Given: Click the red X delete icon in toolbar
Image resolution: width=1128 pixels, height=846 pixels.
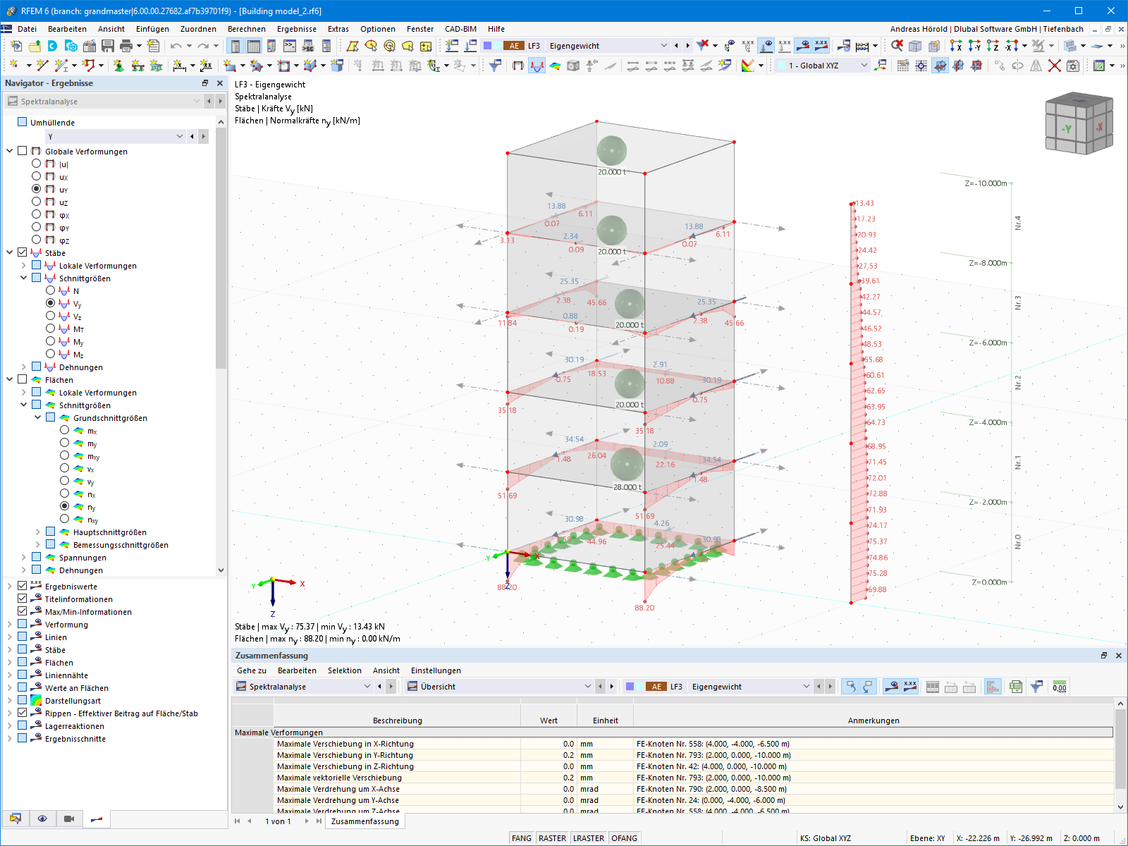Looking at the screenshot, I should [1055, 66].
